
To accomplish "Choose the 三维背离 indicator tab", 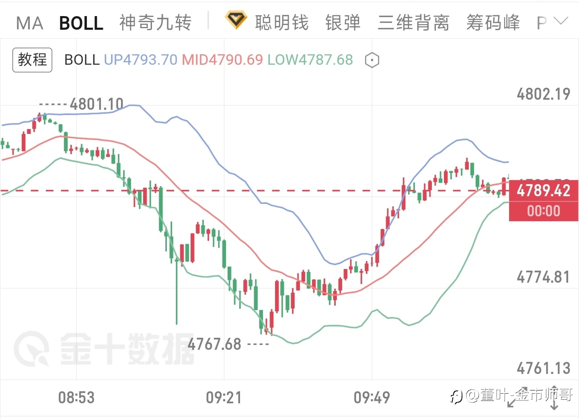I will tap(413, 23).
